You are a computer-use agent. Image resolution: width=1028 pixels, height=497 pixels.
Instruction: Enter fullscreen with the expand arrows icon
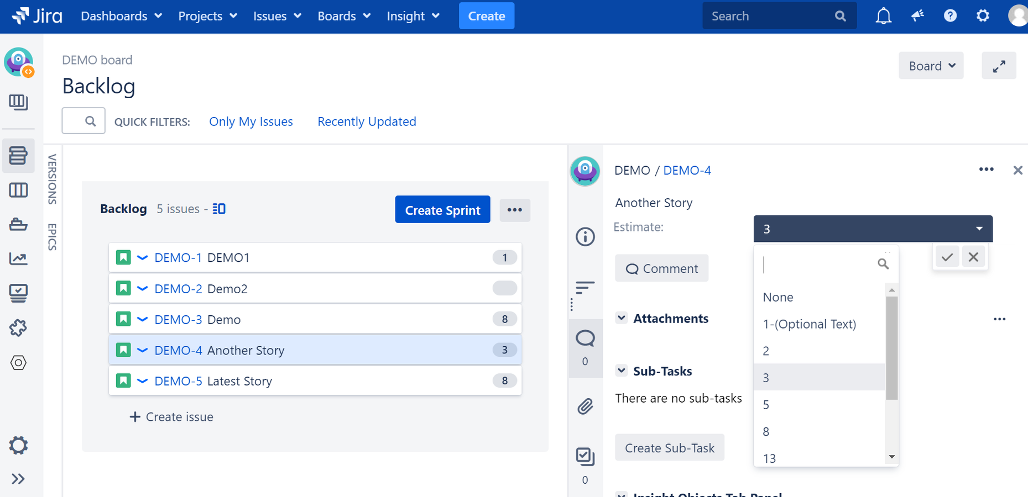[999, 66]
